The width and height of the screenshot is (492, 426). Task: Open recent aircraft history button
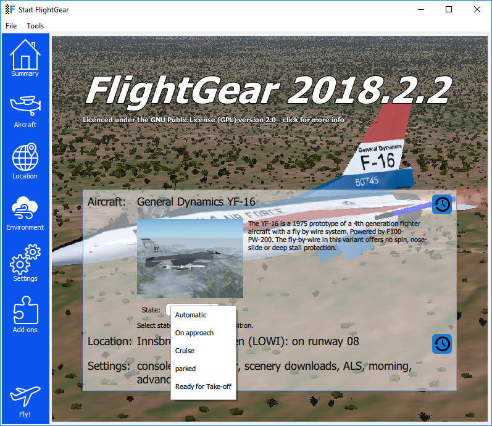pyautogui.click(x=442, y=204)
